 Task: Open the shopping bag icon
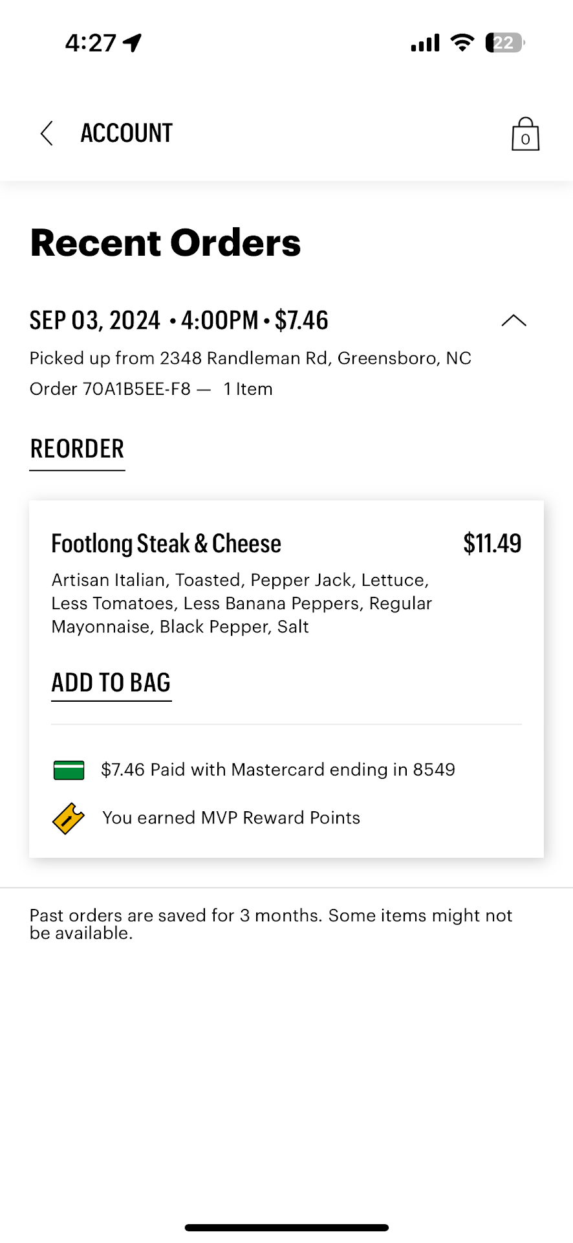[x=525, y=134]
